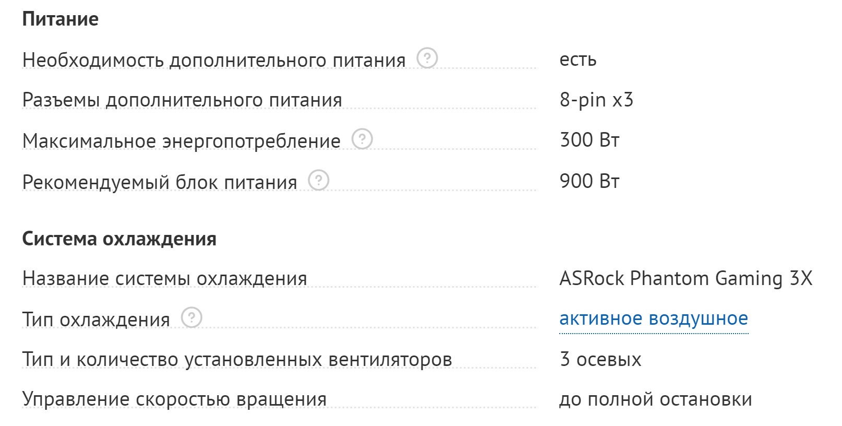Click the 8-pin x3 value
The image size is (842, 426).
pyautogui.click(x=596, y=99)
